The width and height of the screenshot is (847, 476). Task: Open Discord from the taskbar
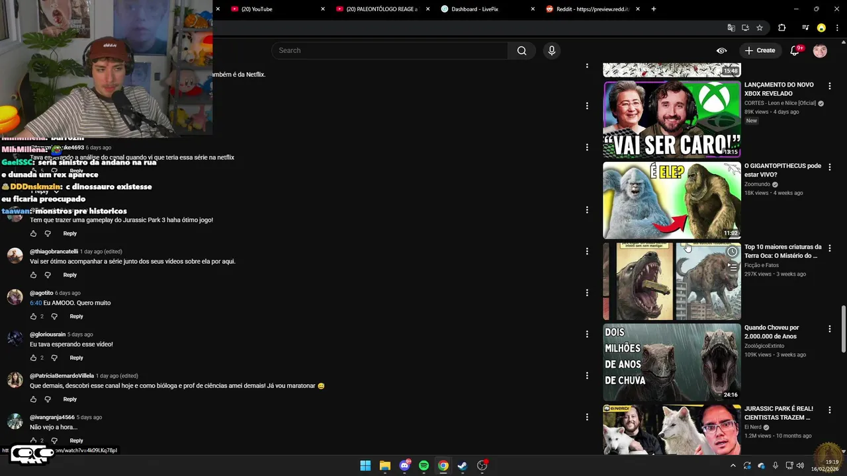point(405,465)
